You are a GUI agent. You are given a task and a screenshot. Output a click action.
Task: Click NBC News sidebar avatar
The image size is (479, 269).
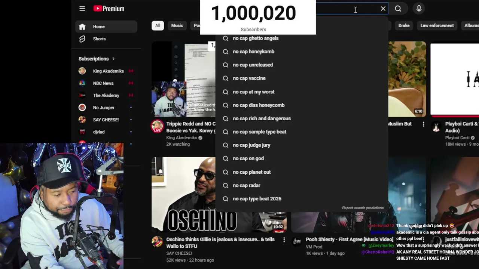click(x=82, y=83)
